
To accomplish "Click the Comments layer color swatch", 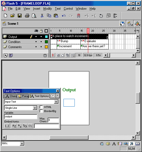I will (x=47, y=47).
